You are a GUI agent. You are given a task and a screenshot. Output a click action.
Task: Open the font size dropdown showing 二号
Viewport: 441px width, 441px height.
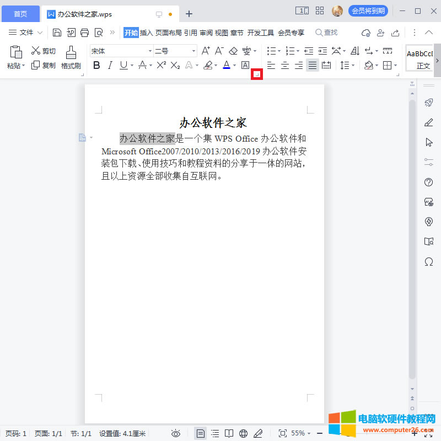coord(193,50)
